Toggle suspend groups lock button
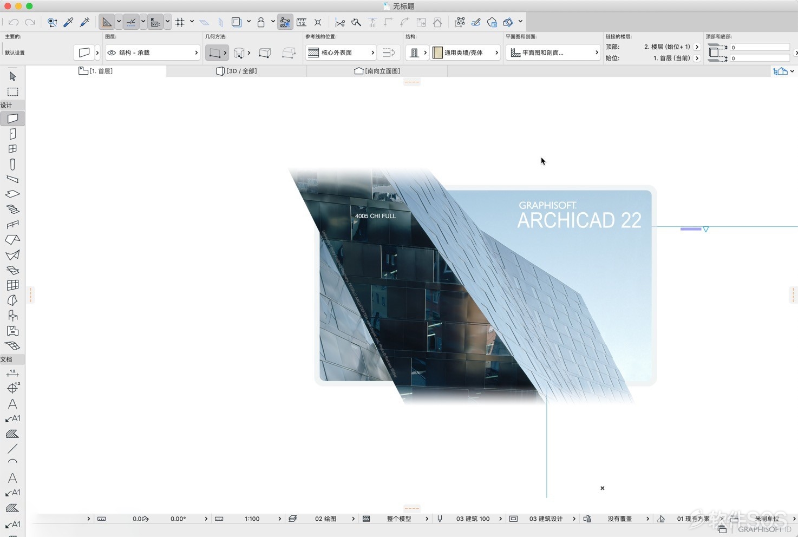Screen dimensions: 798x537 coord(261,22)
